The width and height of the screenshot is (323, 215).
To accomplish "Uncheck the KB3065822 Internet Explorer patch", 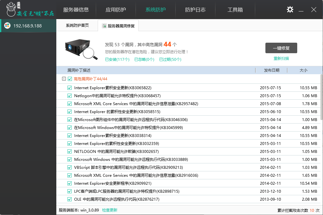I will (x=70, y=88).
